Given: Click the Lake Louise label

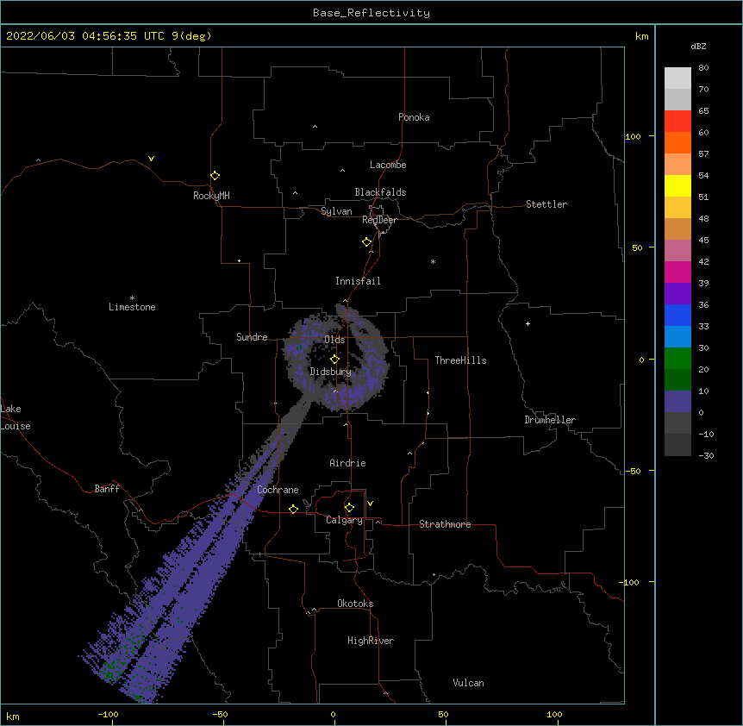Looking at the screenshot, I should pyautogui.click(x=16, y=417).
